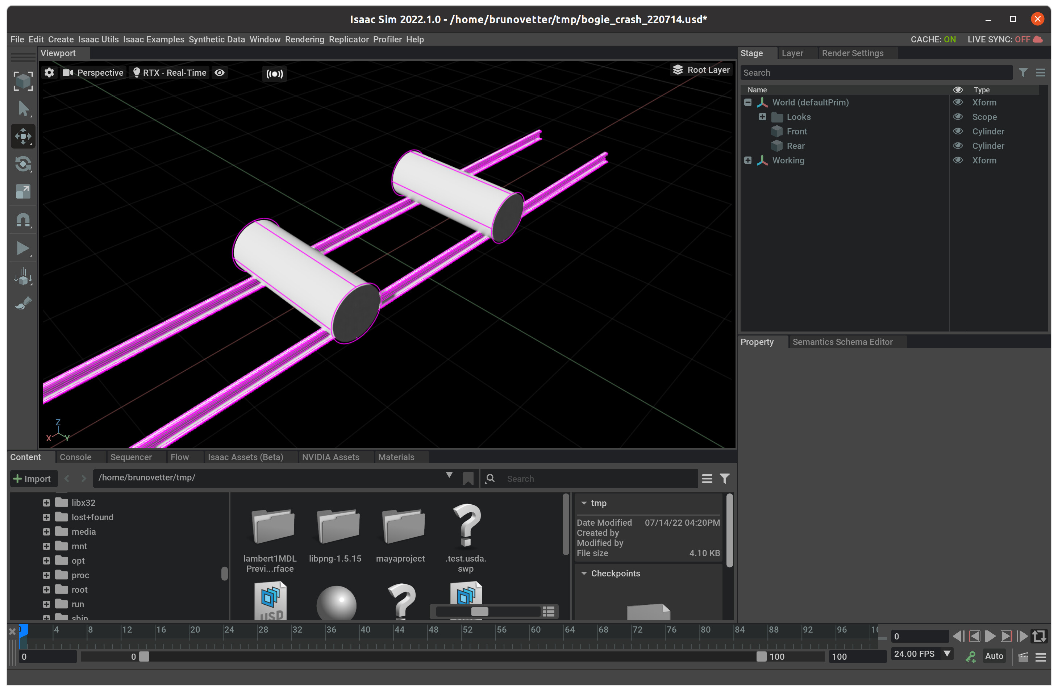Image resolution: width=1058 pixels, height=692 pixels.
Task: Click the Import button
Action: pos(33,479)
